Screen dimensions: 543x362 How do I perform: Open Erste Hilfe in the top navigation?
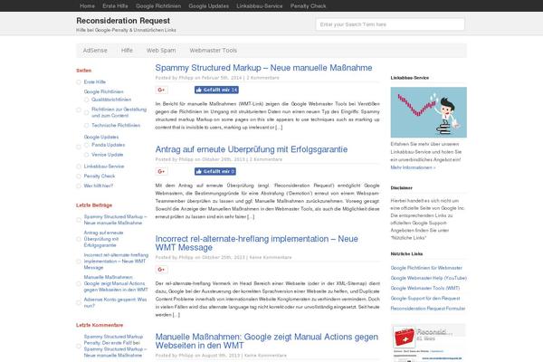click(115, 6)
